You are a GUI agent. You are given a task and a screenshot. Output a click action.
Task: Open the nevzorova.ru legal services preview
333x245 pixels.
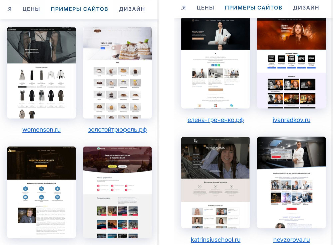point(291,182)
